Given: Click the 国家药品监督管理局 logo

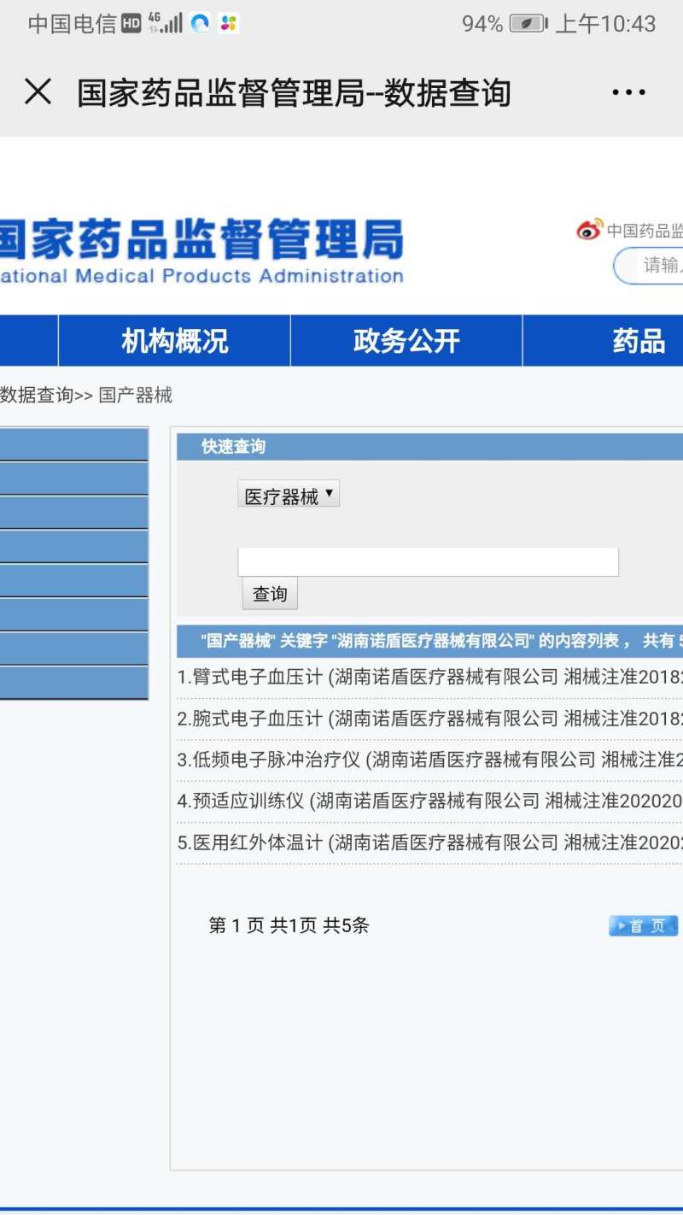Looking at the screenshot, I should tap(201, 250).
